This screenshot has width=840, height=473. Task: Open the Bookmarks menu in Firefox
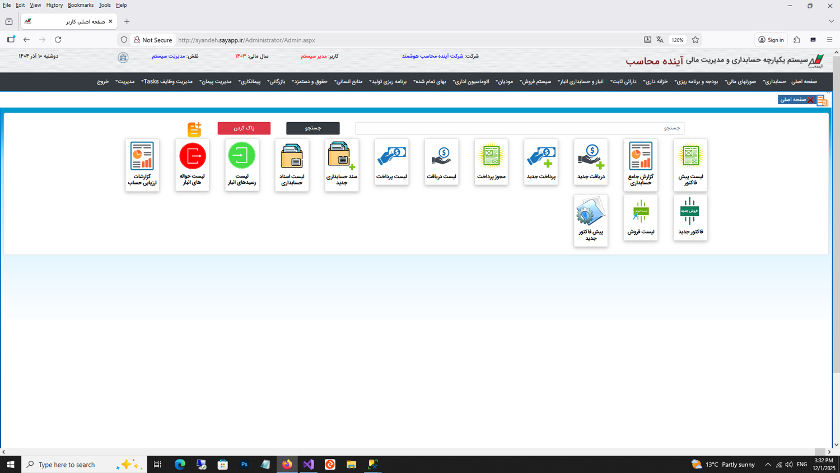(x=81, y=5)
